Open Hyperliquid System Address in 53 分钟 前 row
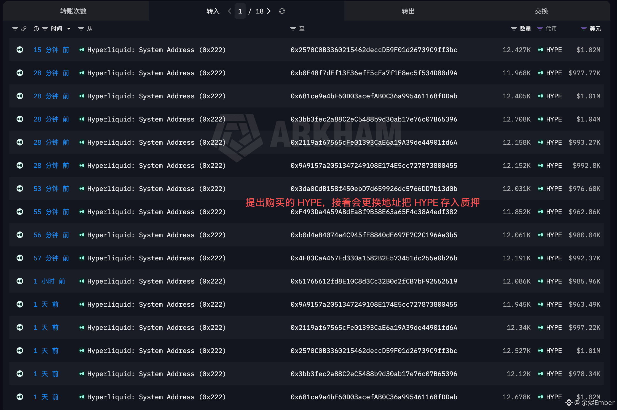 [x=157, y=188]
